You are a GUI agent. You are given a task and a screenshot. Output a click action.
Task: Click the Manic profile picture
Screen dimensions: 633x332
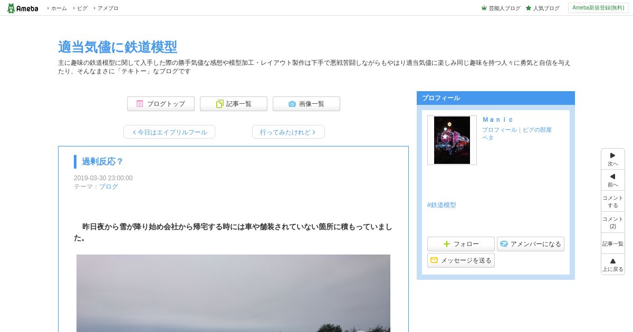pos(452,140)
